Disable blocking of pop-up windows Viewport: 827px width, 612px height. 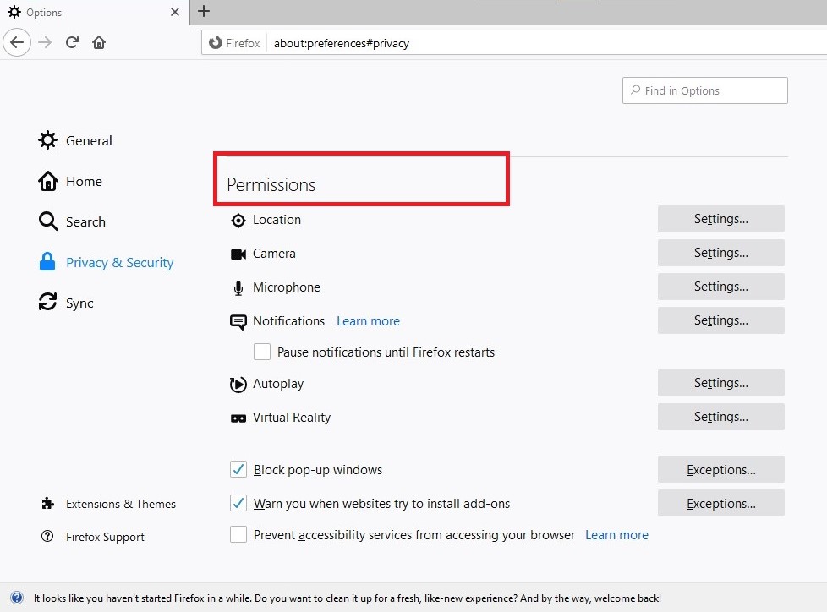point(238,469)
